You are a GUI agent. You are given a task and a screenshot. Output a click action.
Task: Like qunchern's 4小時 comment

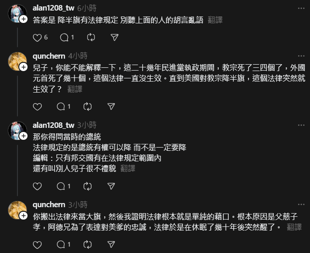(37, 107)
